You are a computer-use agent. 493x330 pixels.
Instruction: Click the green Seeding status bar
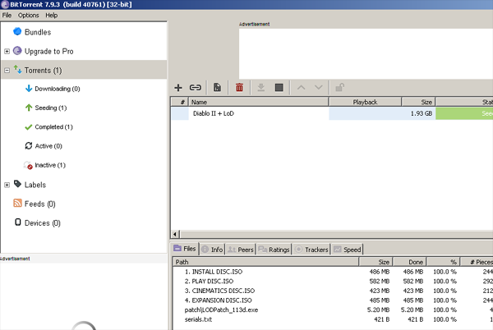(464, 113)
